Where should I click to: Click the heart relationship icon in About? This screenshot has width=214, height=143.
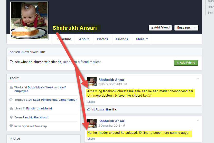[x=11, y=126]
